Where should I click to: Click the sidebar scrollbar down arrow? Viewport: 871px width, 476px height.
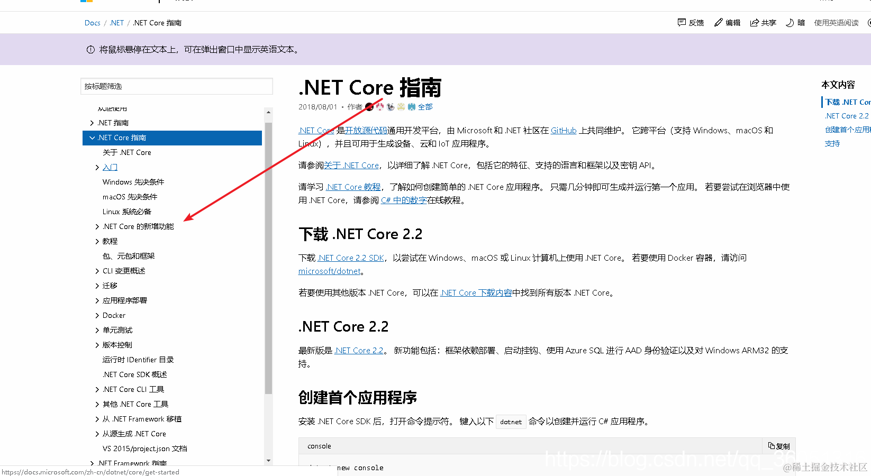[x=268, y=460]
